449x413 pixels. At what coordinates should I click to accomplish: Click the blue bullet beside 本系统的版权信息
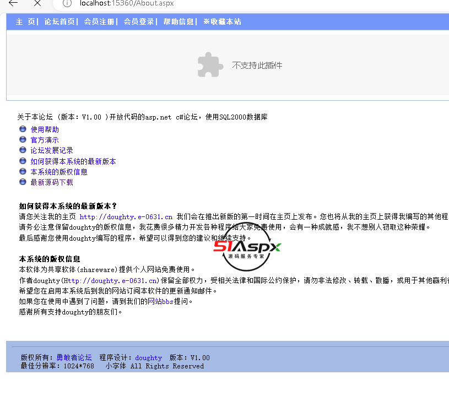coord(23,171)
